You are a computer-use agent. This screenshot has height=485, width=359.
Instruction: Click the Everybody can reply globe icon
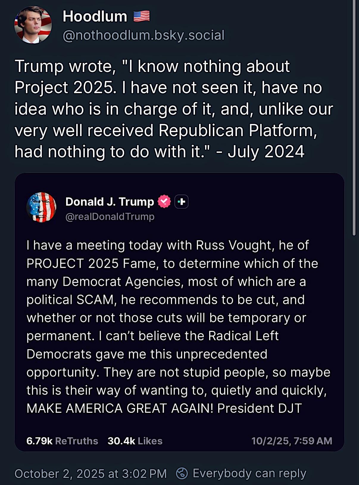[x=182, y=473]
